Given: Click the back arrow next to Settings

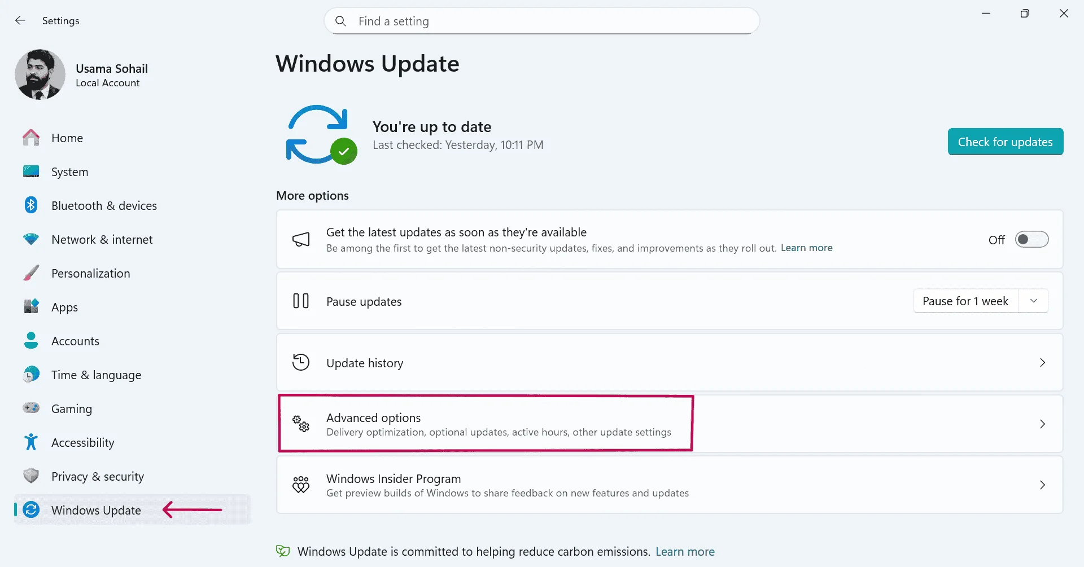Looking at the screenshot, I should pos(20,21).
